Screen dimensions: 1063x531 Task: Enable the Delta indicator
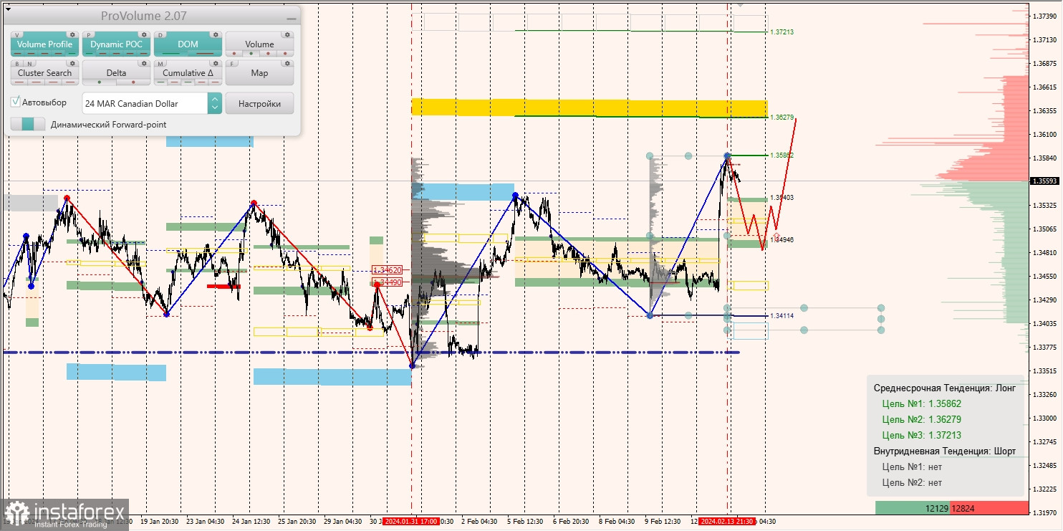pyautogui.click(x=116, y=73)
